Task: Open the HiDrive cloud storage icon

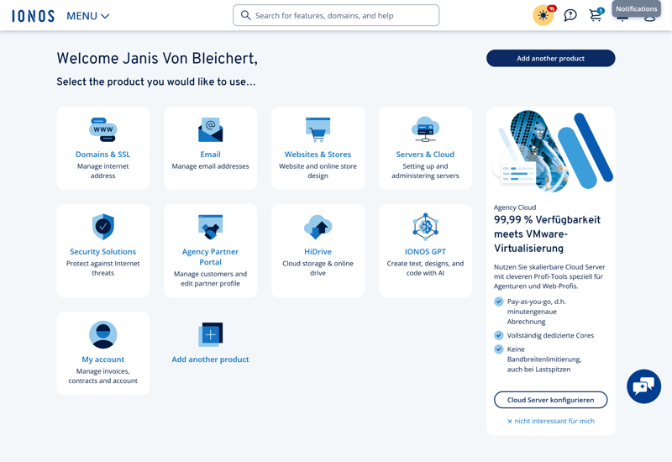Action: (x=318, y=227)
